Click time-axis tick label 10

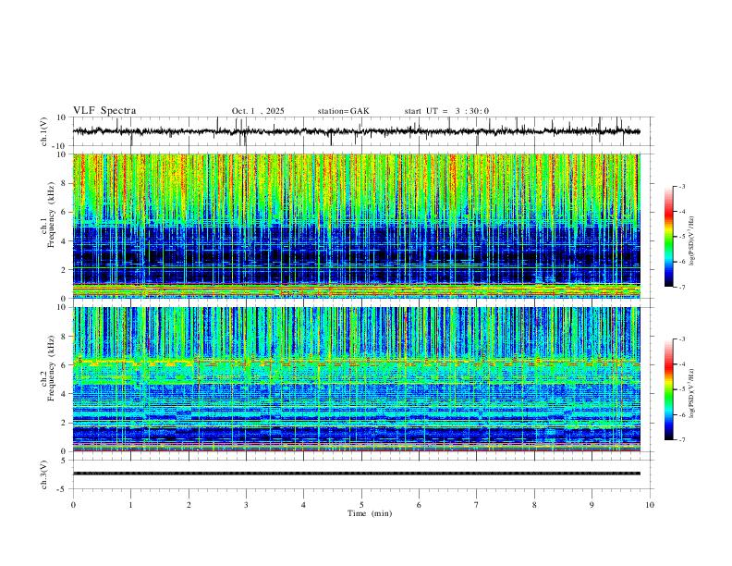pos(650,505)
